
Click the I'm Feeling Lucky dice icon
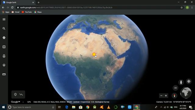coord(4,47)
